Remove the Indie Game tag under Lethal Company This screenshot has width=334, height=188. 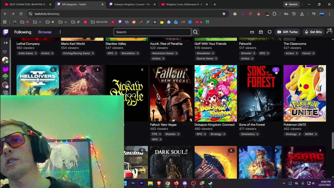[x=36, y=53]
